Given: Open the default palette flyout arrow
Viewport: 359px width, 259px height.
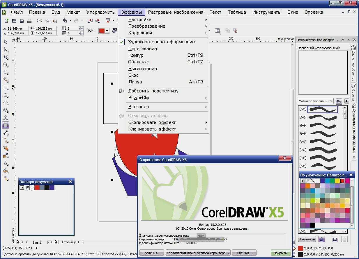Looking at the screenshot, I should pos(303,181).
